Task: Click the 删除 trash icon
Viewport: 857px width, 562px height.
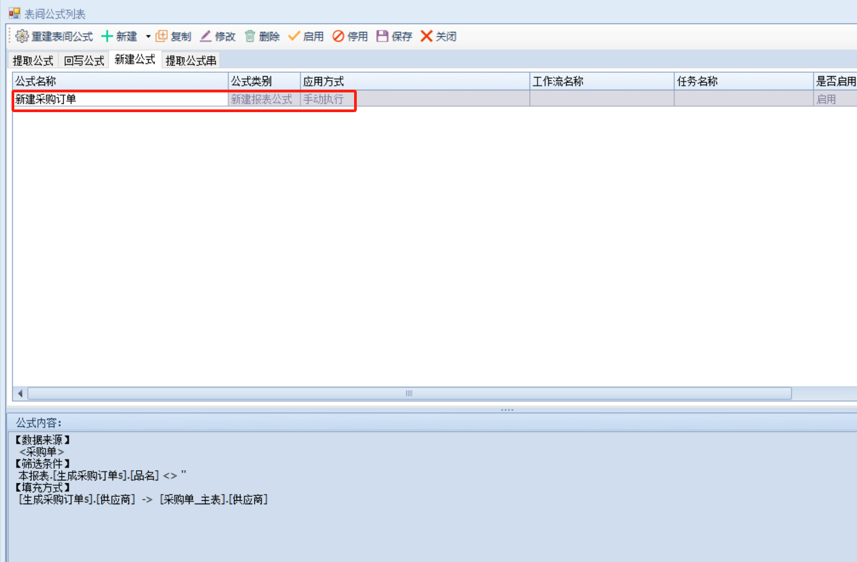Action: (250, 37)
